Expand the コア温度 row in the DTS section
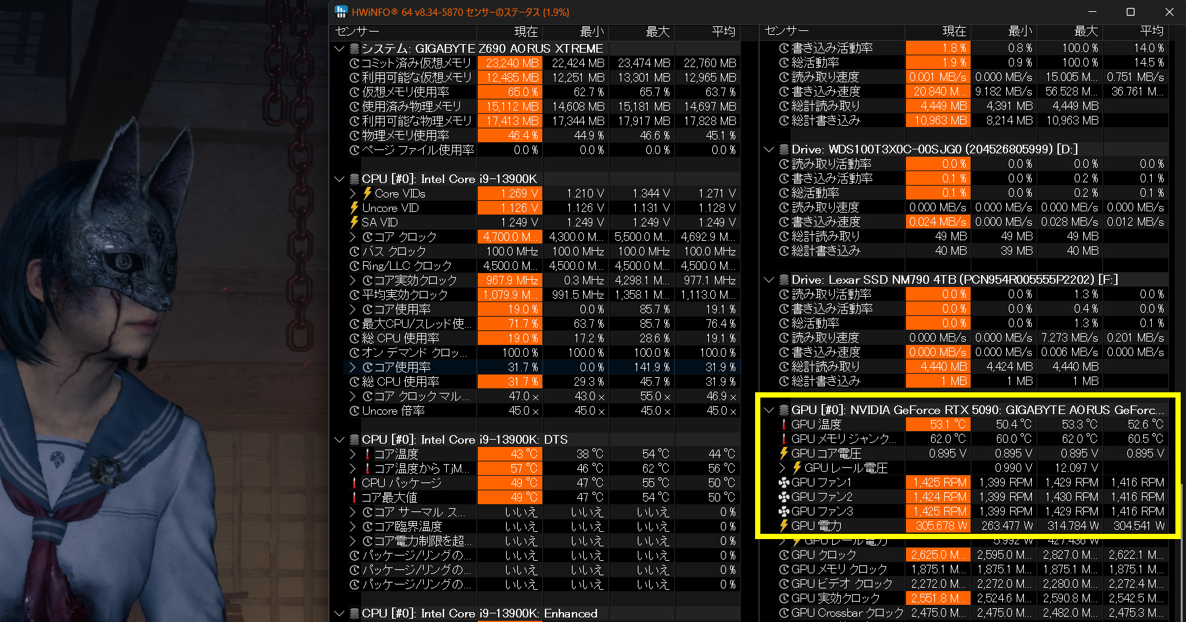This screenshot has width=1186, height=622. tap(353, 454)
